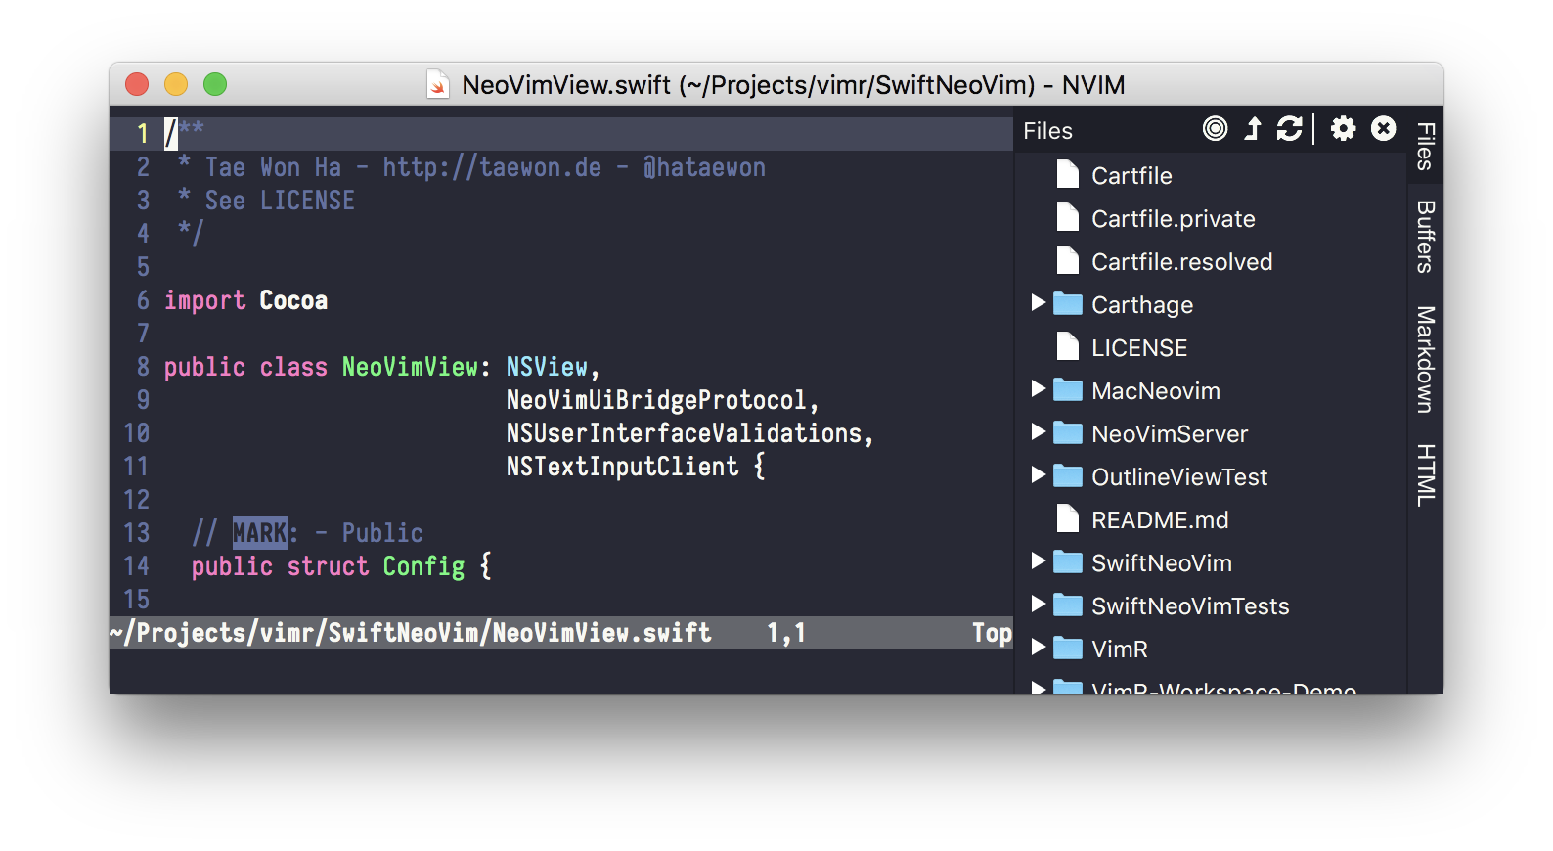Viewport: 1553px width, 851px height.
Task: Click the Files panel header label
Action: tap(1047, 131)
